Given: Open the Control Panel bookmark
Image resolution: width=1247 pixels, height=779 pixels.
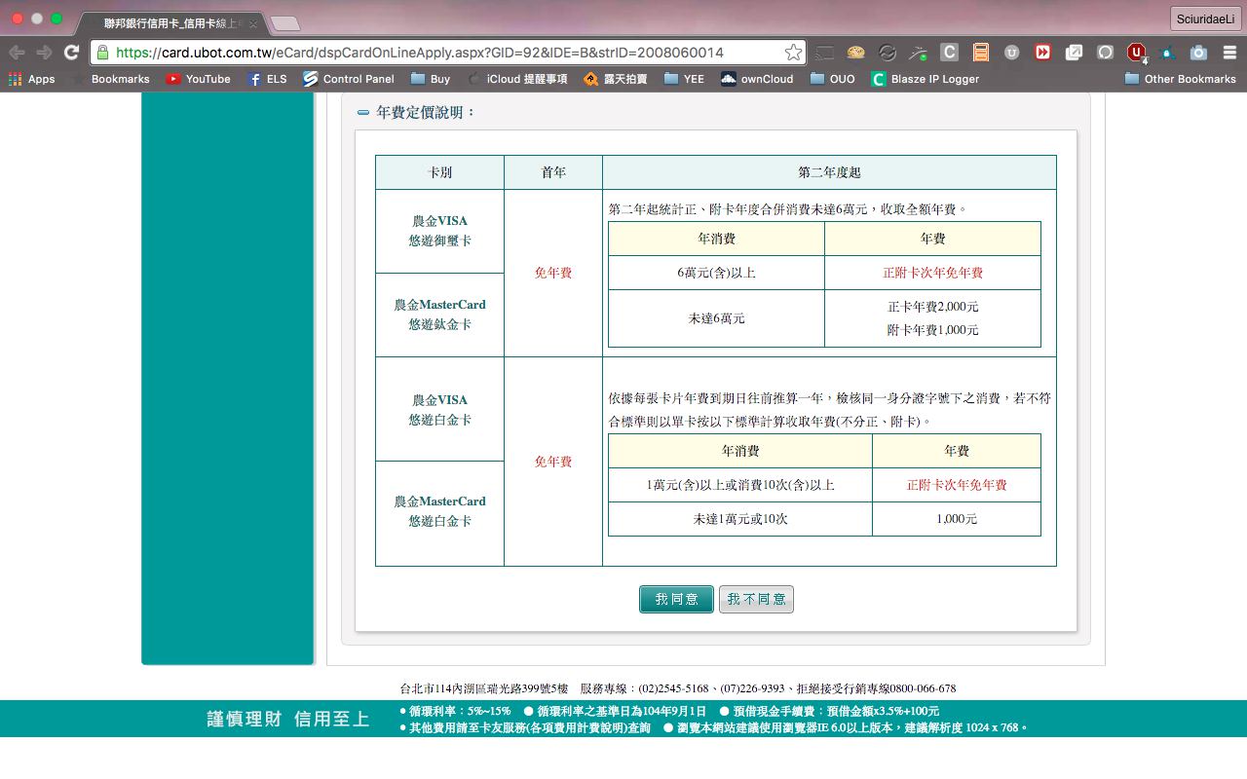Looking at the screenshot, I should 349,79.
